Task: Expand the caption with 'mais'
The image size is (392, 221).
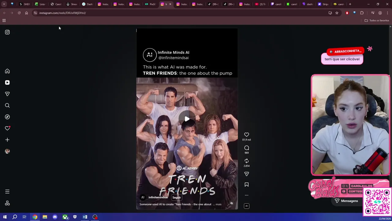Action: (x=218, y=204)
